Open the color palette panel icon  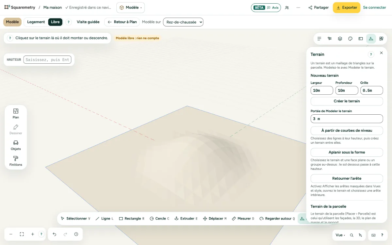[350, 39]
